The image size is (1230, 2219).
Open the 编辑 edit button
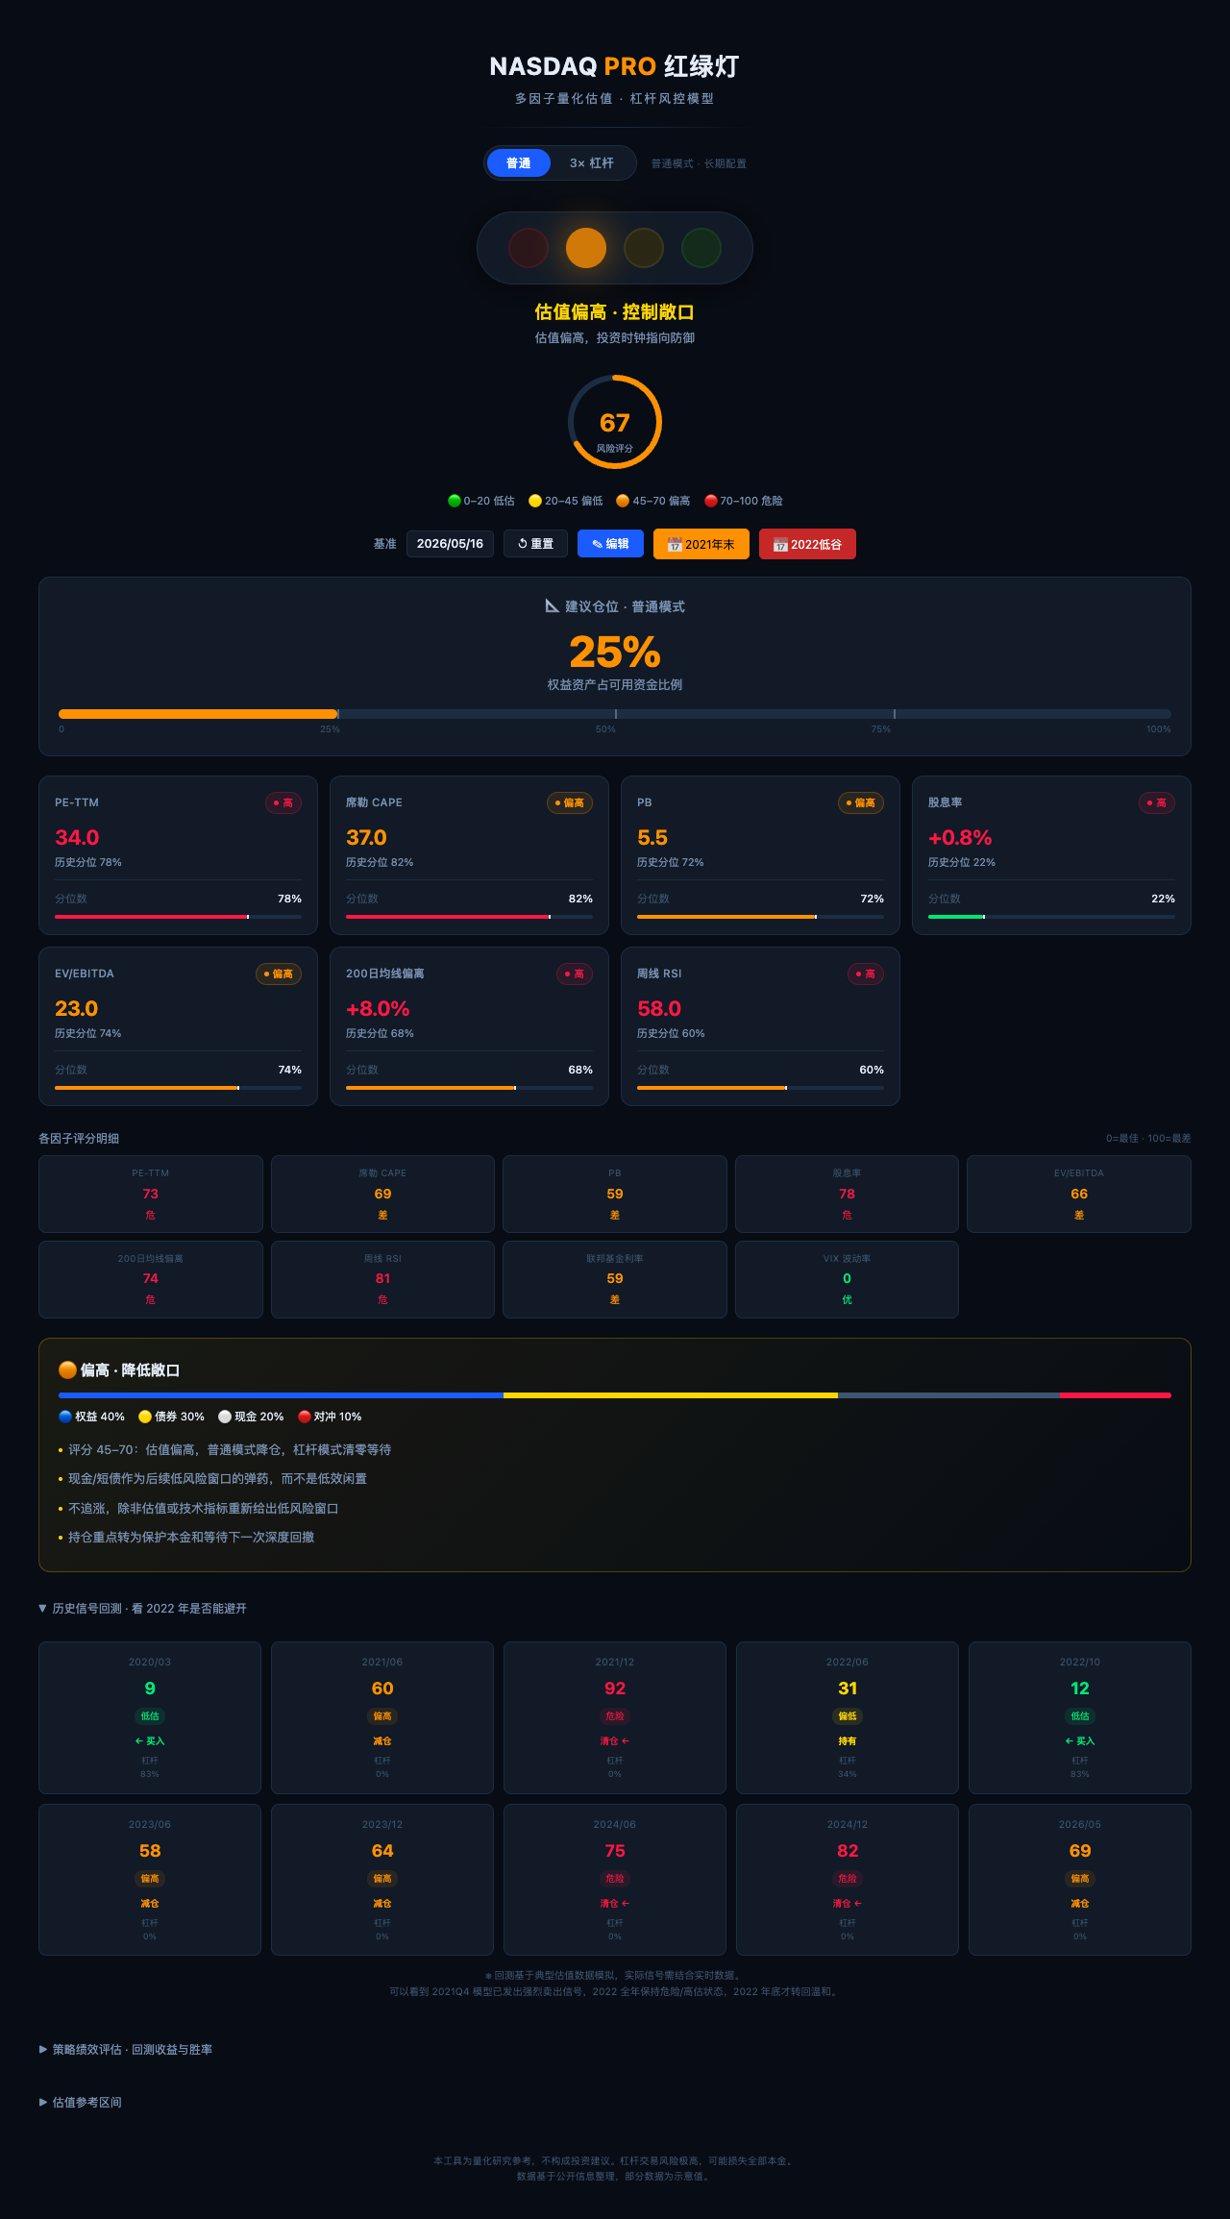[x=610, y=544]
